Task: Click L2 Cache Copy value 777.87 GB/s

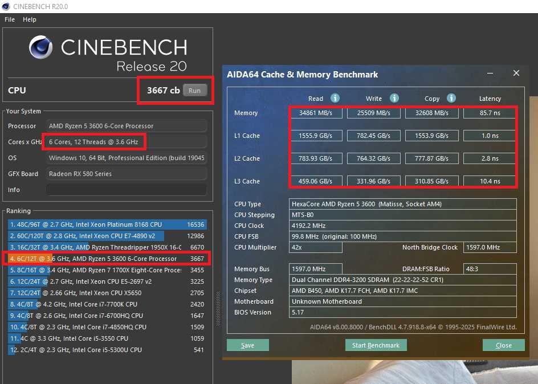Action: [x=431, y=158]
